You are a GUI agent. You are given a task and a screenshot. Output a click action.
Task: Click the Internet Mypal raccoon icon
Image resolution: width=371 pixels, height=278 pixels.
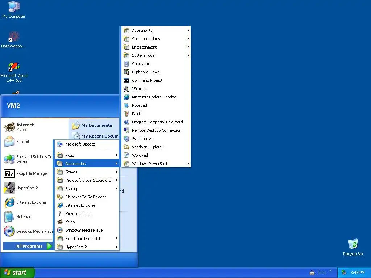click(x=9, y=127)
